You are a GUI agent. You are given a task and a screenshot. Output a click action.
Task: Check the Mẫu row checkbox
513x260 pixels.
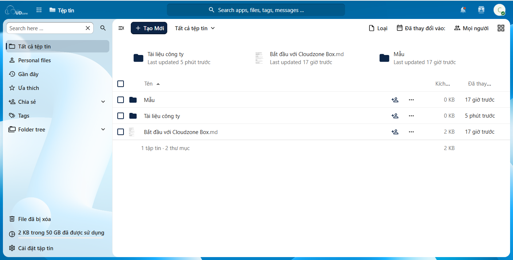pyautogui.click(x=121, y=100)
